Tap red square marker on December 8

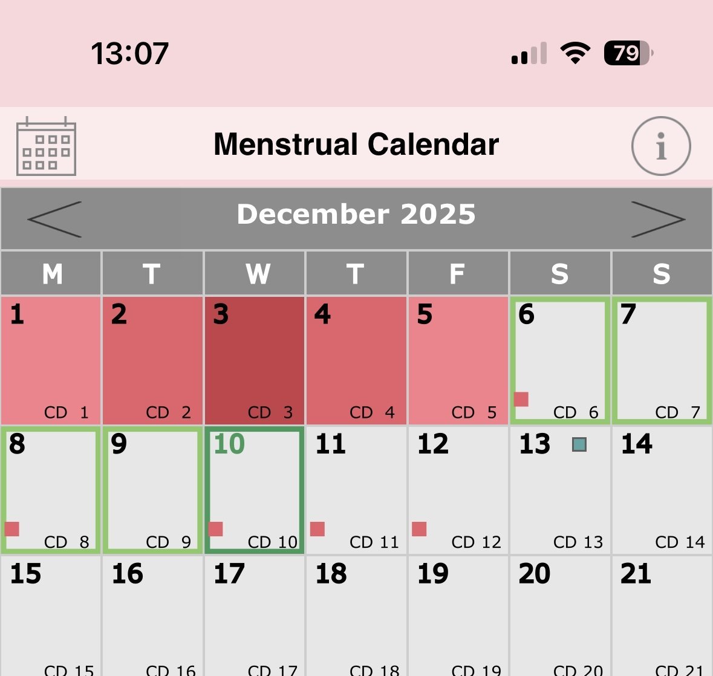tap(12, 529)
